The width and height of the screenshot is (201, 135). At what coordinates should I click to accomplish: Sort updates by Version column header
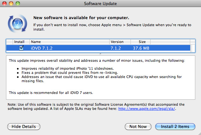[120, 42]
